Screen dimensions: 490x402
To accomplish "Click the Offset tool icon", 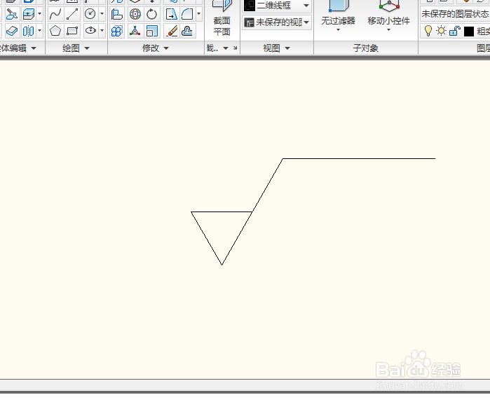I will tap(187, 31).
